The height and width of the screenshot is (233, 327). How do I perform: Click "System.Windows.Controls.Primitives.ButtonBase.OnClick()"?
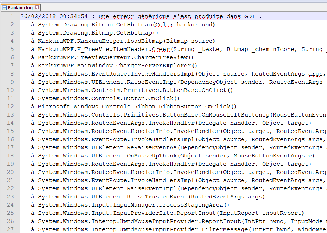click(x=135, y=90)
